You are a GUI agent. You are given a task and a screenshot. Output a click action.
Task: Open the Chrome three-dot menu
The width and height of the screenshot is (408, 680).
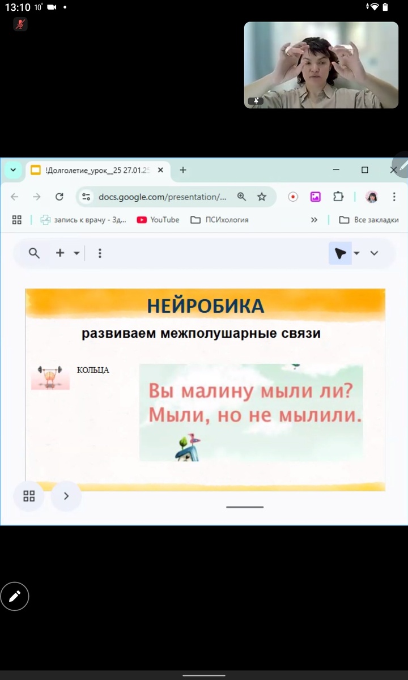[x=394, y=197]
